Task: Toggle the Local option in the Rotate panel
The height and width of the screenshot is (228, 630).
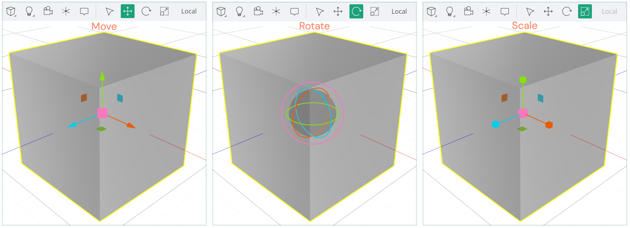Action: click(x=399, y=11)
